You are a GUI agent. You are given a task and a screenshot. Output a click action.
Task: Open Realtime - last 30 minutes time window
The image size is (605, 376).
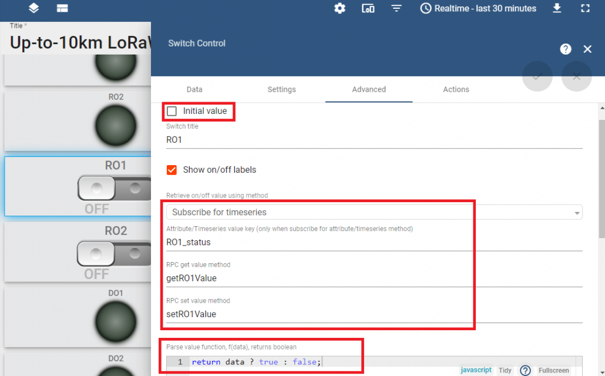478,8
